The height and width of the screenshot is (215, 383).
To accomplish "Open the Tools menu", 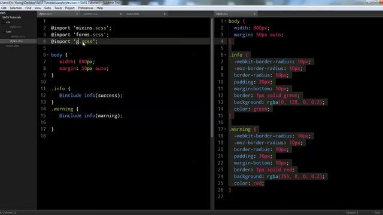I will click(x=58, y=8).
